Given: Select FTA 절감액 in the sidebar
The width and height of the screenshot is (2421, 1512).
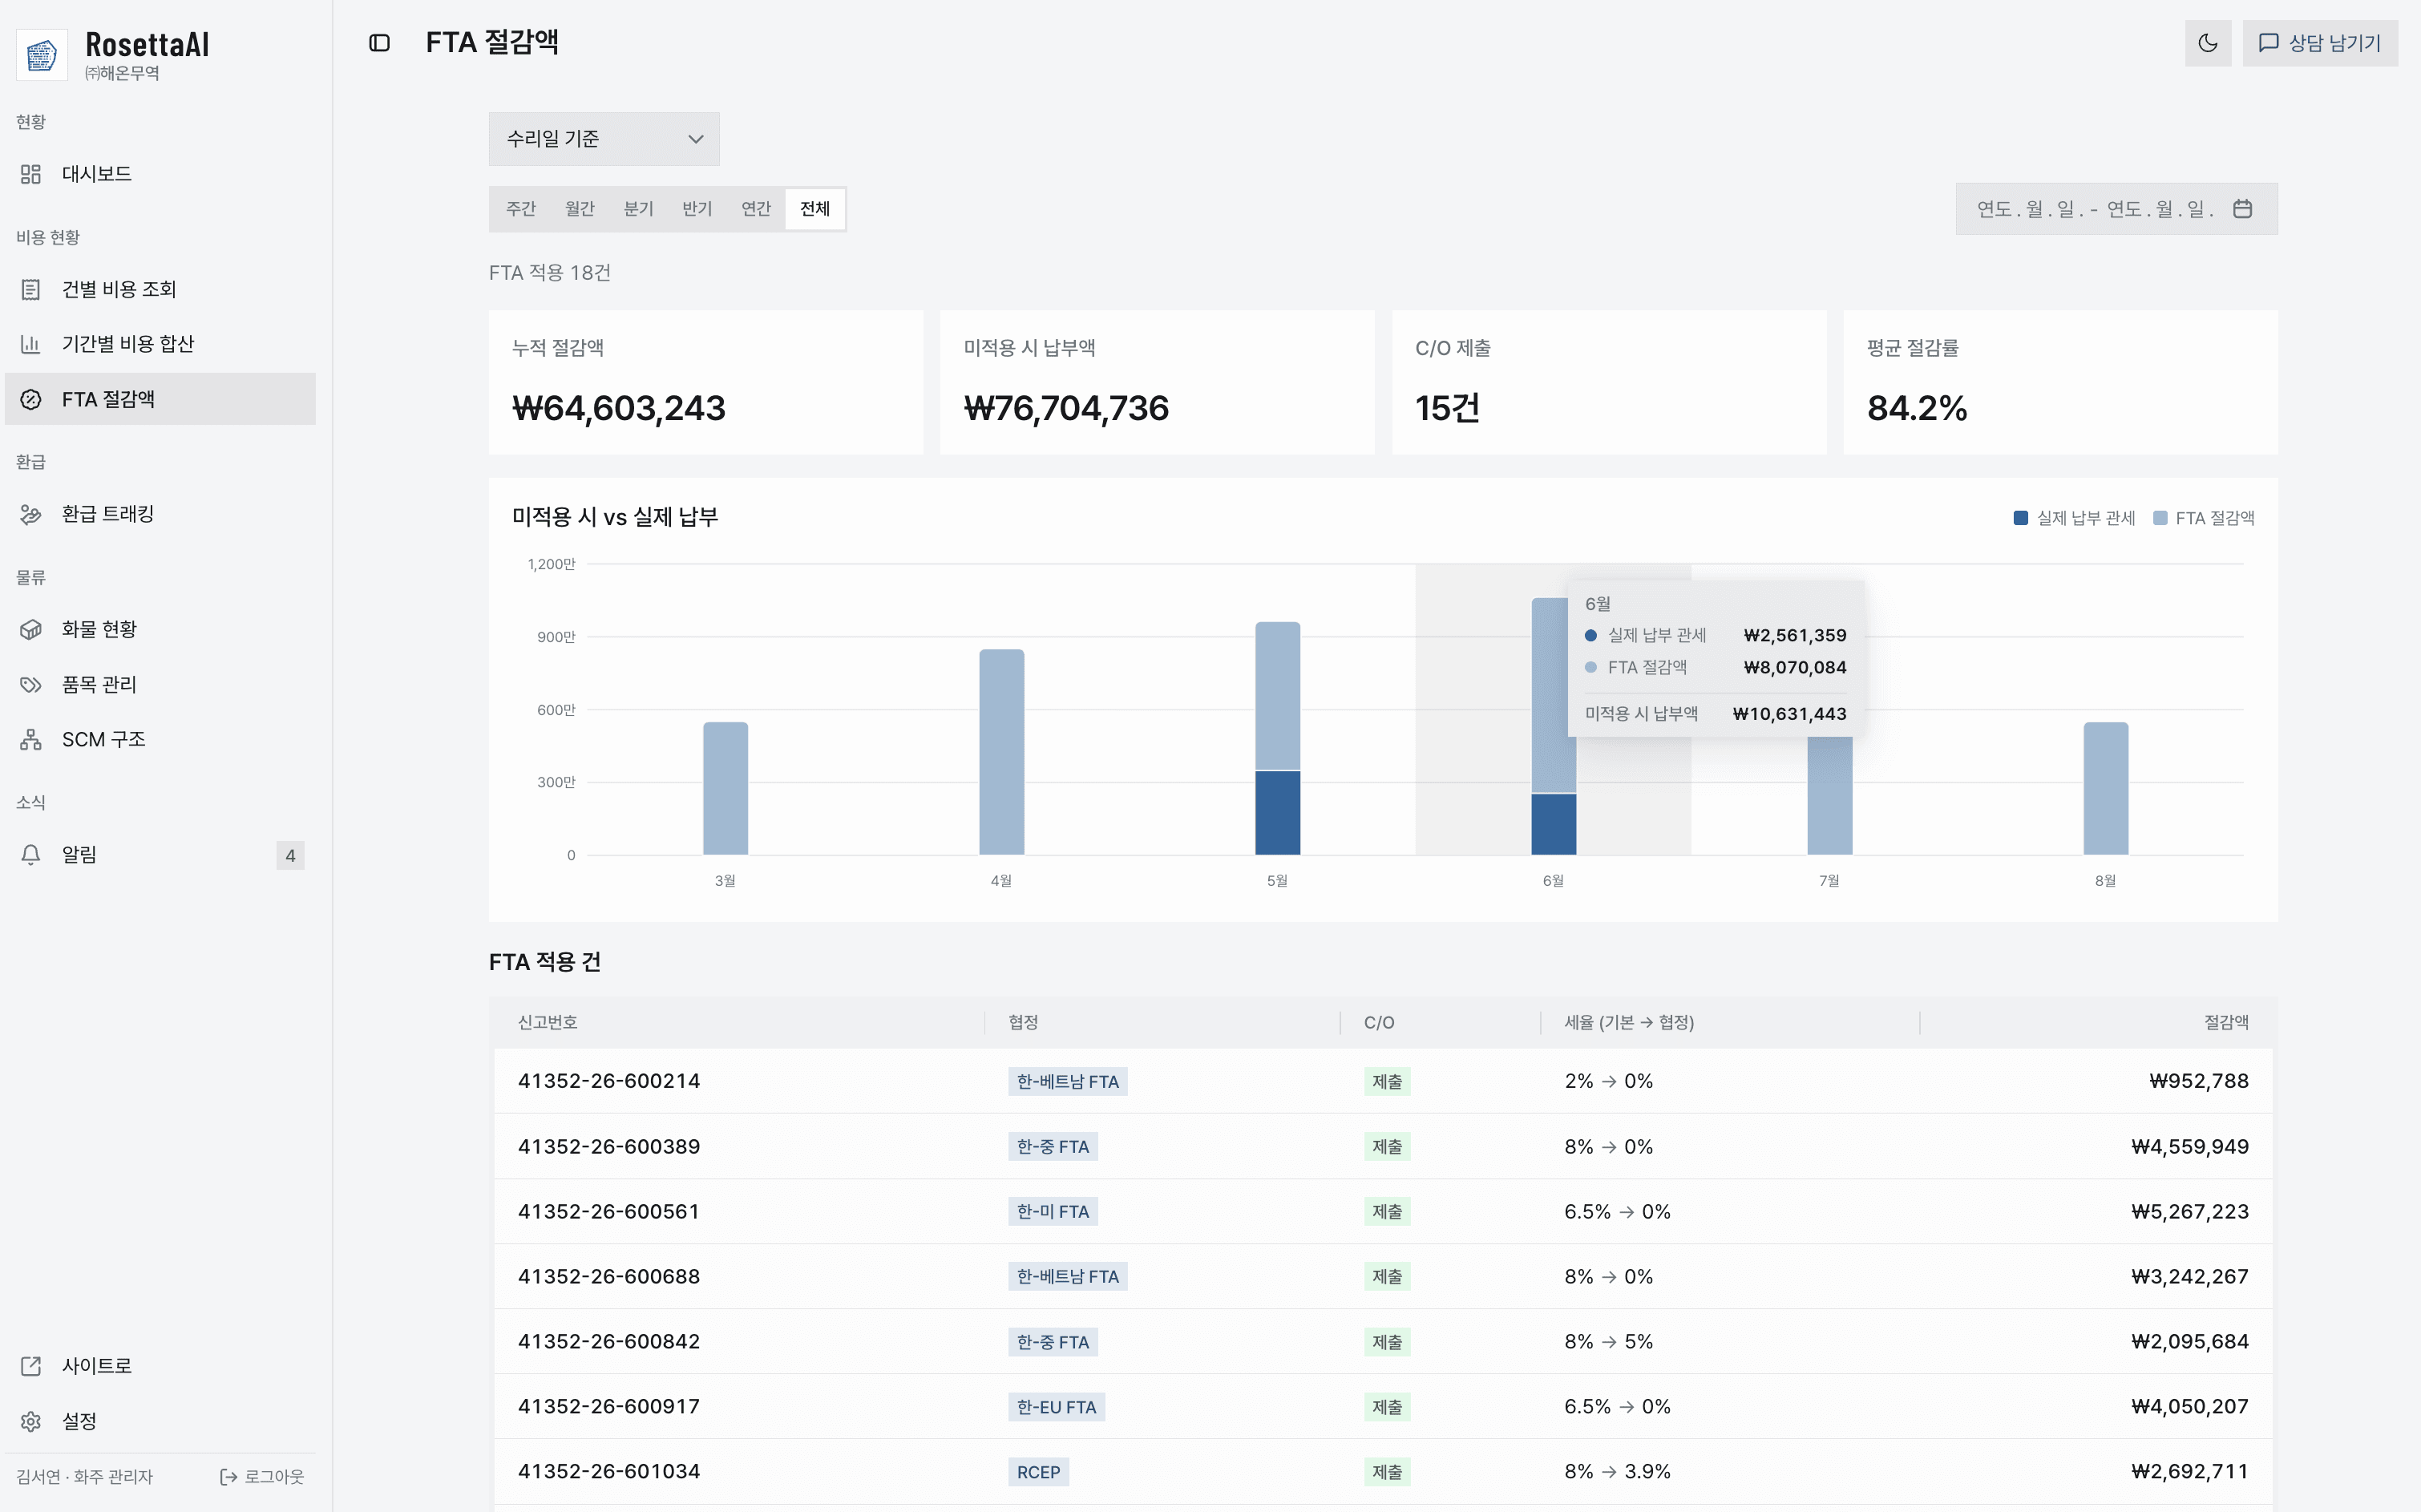Looking at the screenshot, I should (160, 399).
